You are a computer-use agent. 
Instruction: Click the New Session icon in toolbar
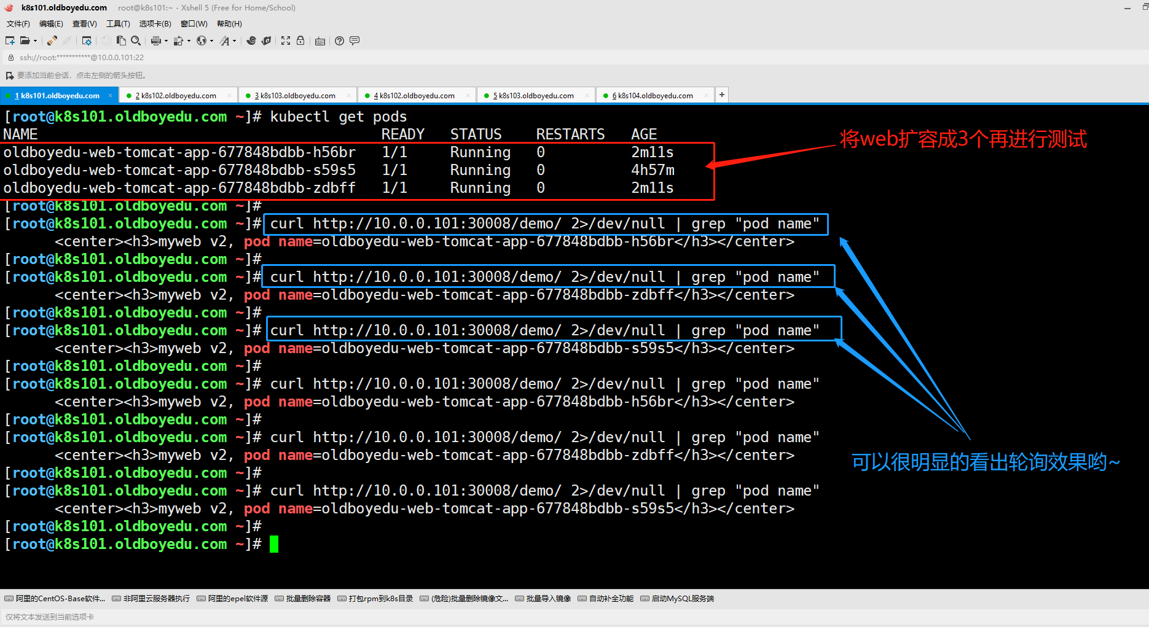10,41
